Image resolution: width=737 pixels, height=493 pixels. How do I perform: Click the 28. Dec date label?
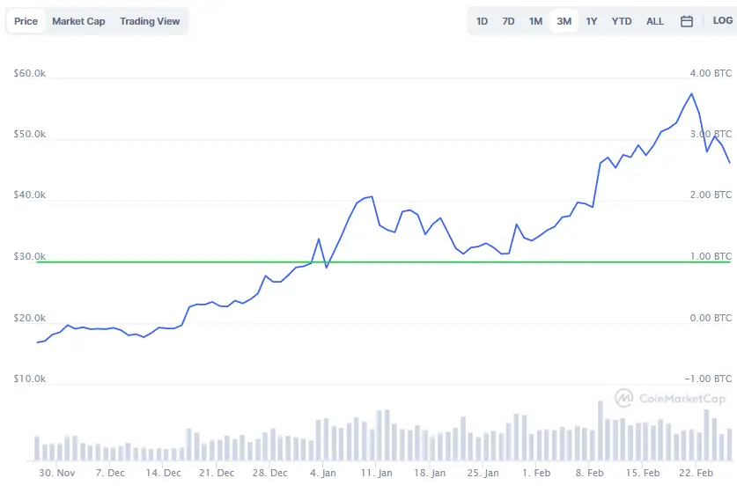(x=269, y=474)
